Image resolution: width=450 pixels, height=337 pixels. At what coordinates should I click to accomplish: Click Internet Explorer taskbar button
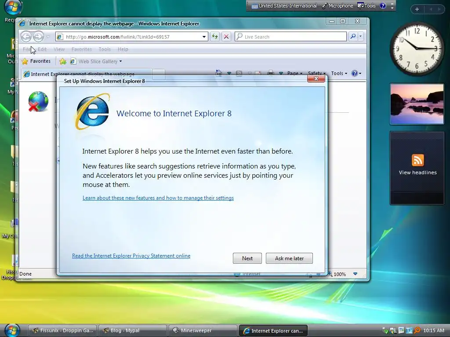(x=273, y=330)
